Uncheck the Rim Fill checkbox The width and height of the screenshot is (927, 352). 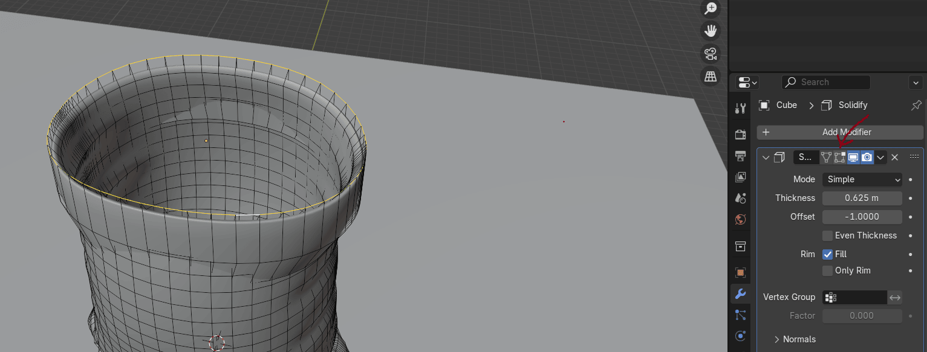point(828,254)
